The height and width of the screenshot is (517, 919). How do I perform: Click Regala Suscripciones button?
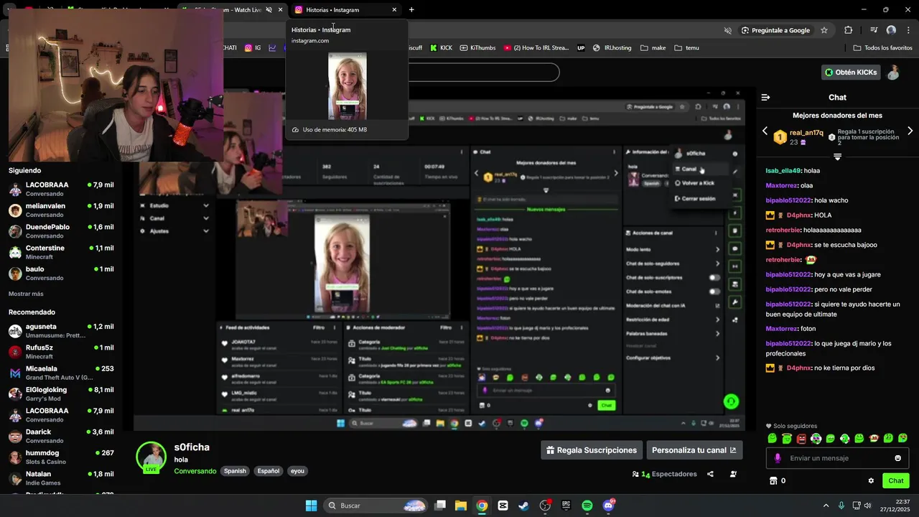[591, 450]
